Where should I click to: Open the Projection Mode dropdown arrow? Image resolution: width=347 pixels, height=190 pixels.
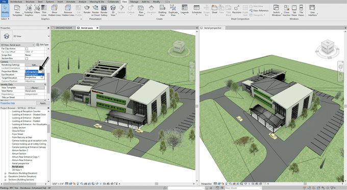click(x=43, y=72)
